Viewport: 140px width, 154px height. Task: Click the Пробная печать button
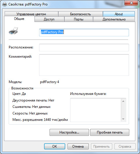point(110,132)
